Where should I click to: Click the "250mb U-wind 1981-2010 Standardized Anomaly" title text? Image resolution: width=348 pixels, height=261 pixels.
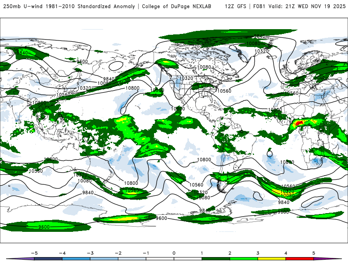click(69, 7)
